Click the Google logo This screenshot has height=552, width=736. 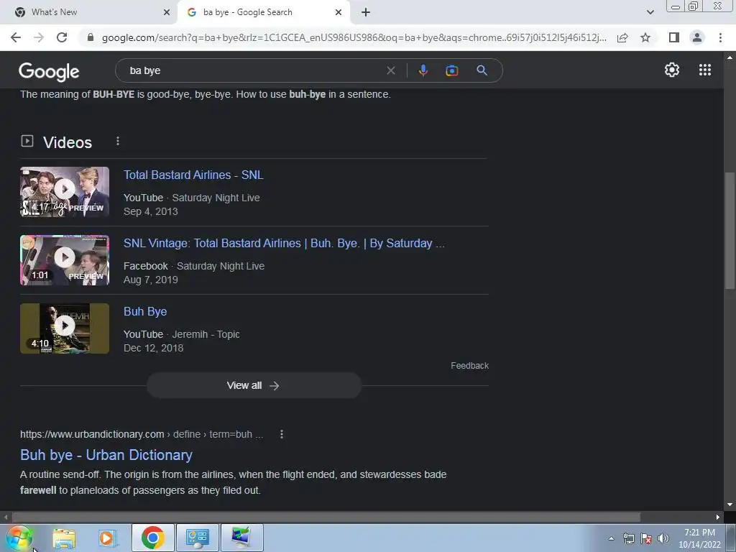tap(49, 71)
